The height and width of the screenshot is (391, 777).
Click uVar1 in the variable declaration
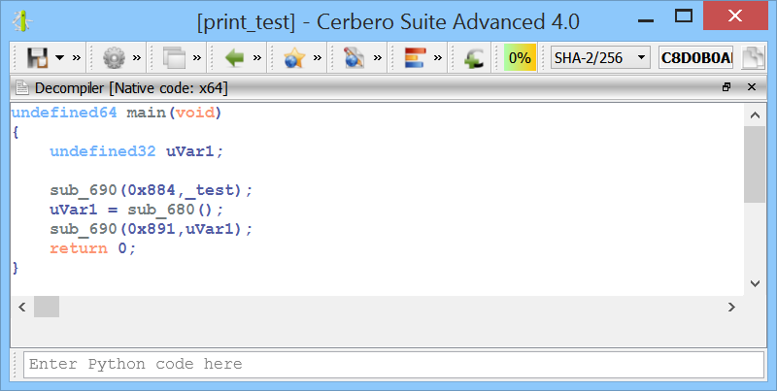coord(189,151)
